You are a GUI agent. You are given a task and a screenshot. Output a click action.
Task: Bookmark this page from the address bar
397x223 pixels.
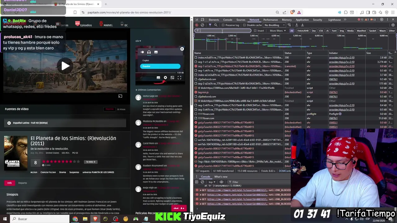point(75,12)
